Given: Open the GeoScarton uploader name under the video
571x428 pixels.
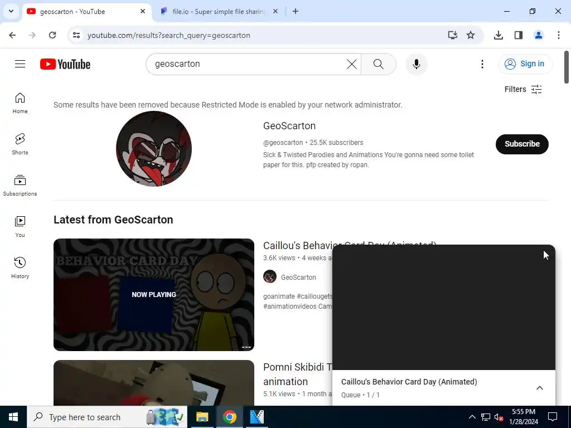Looking at the screenshot, I should (298, 278).
